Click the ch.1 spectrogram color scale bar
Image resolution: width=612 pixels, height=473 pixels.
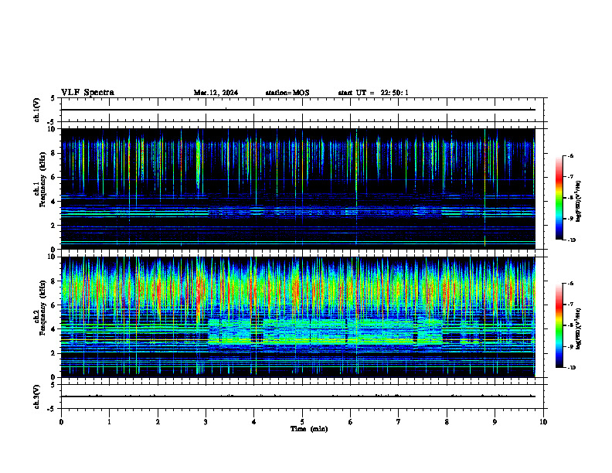[559, 198]
